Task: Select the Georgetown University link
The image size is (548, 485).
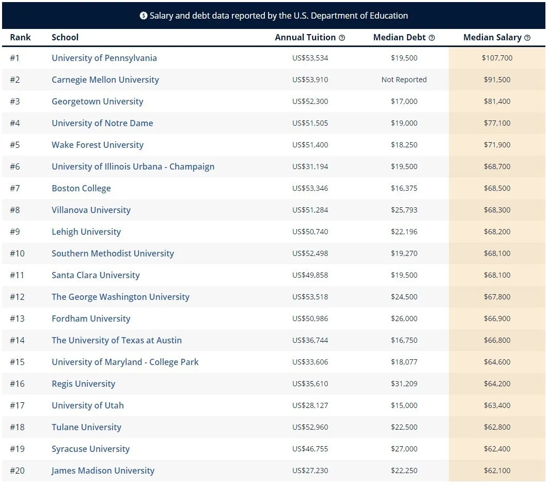Action: click(x=97, y=101)
